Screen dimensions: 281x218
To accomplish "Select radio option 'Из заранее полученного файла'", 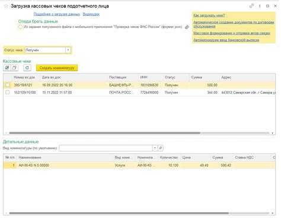I will click(20, 27).
